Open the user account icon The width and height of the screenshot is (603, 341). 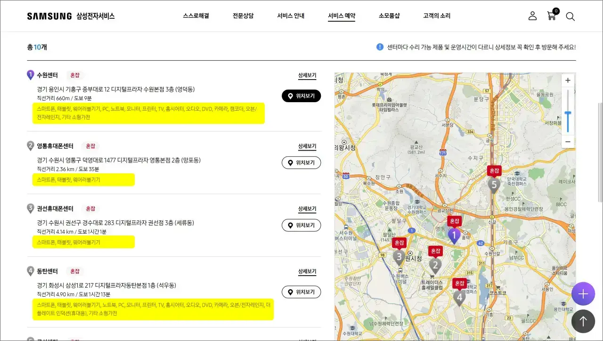pyautogui.click(x=532, y=16)
